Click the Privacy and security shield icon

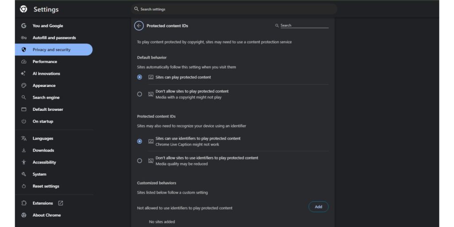(24, 50)
